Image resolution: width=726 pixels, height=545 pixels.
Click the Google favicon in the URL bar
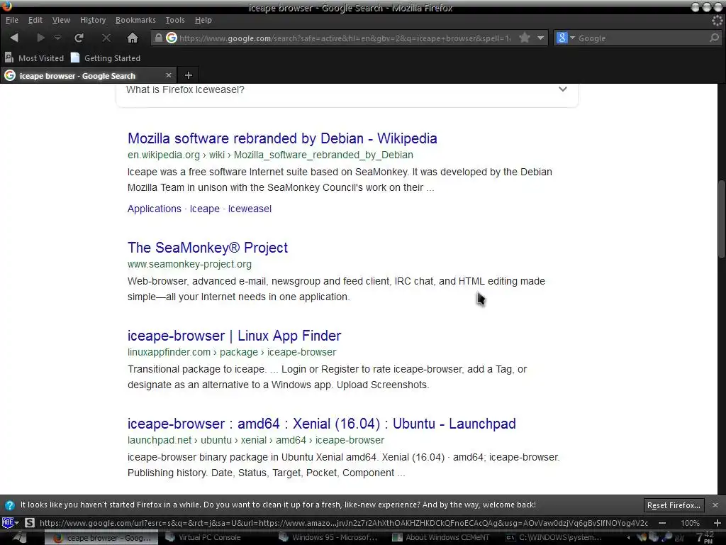(172, 38)
